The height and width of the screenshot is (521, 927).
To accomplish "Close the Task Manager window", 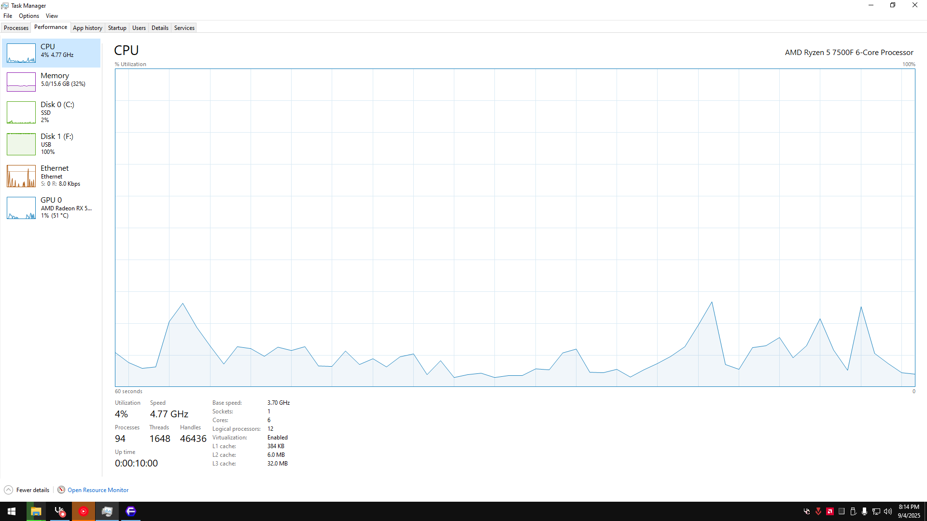I will [915, 5].
